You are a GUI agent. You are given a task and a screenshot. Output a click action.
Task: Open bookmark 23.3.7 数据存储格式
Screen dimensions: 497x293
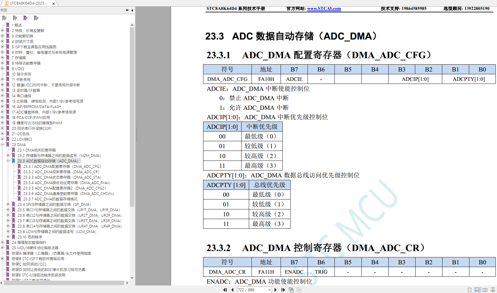coord(51,199)
